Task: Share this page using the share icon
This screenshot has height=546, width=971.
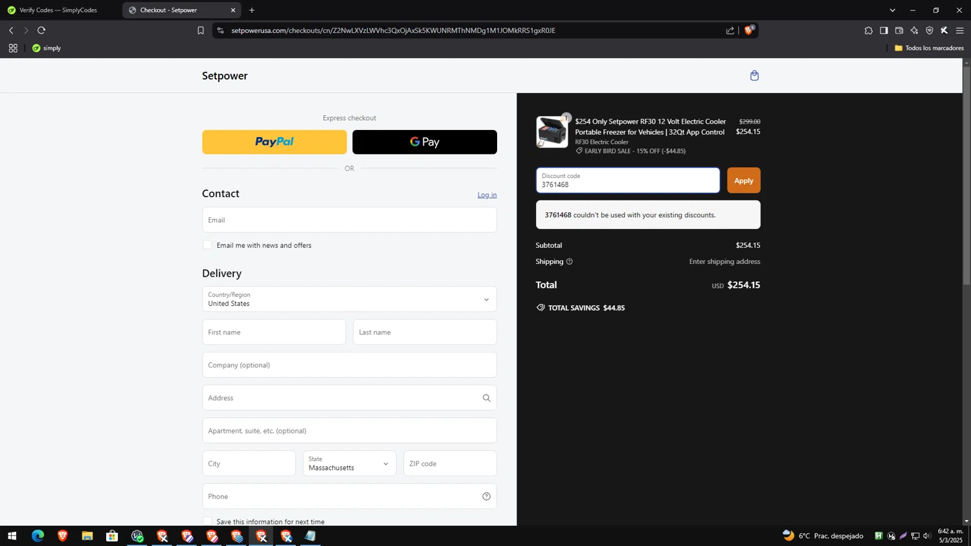Action: 730,30
